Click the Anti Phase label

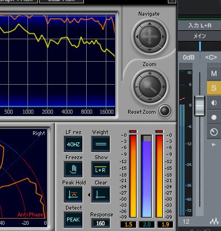[x=30, y=215]
